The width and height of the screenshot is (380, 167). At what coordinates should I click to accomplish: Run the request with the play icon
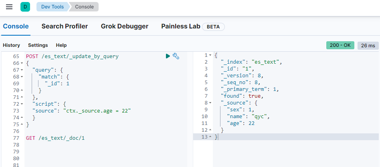pyautogui.click(x=168, y=56)
